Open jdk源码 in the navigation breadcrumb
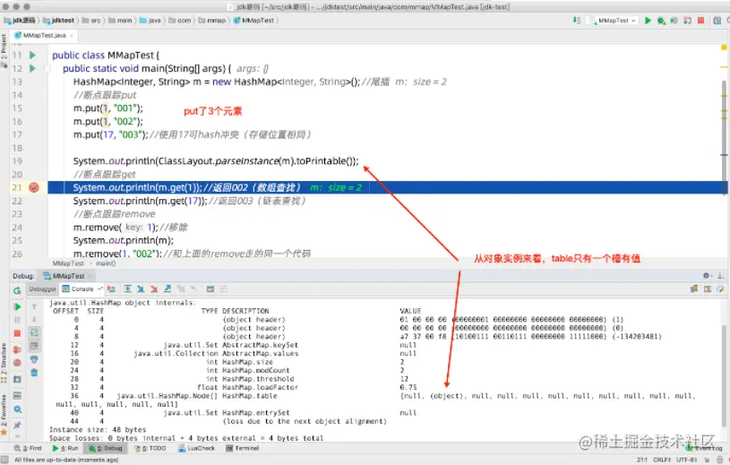Screen dimensions: 730x465 pyautogui.click(x=20, y=21)
